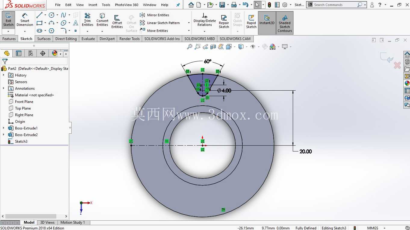Screen dimensions: 410x230
Task: Click the Zoom to Fit icon
Action: point(190,47)
